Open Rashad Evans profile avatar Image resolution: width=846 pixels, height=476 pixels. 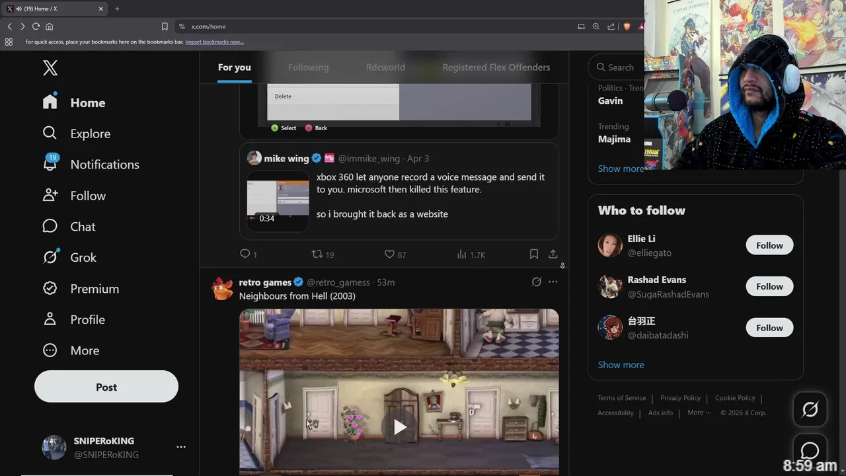(610, 286)
